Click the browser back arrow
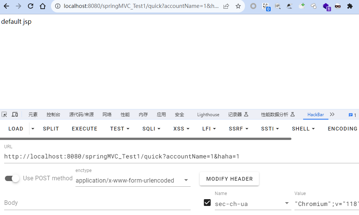This screenshot has width=359, height=215. pos(6,6)
